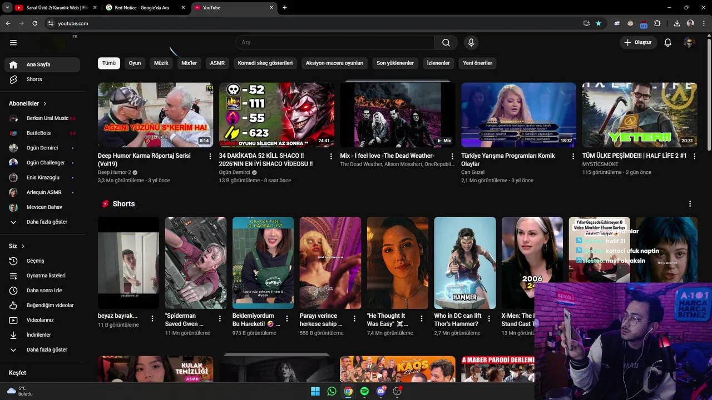Select Komedi skeç gösterileri chip

265,63
